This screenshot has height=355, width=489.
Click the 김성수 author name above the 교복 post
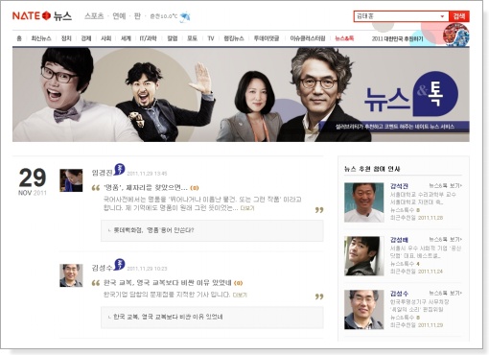tap(102, 268)
